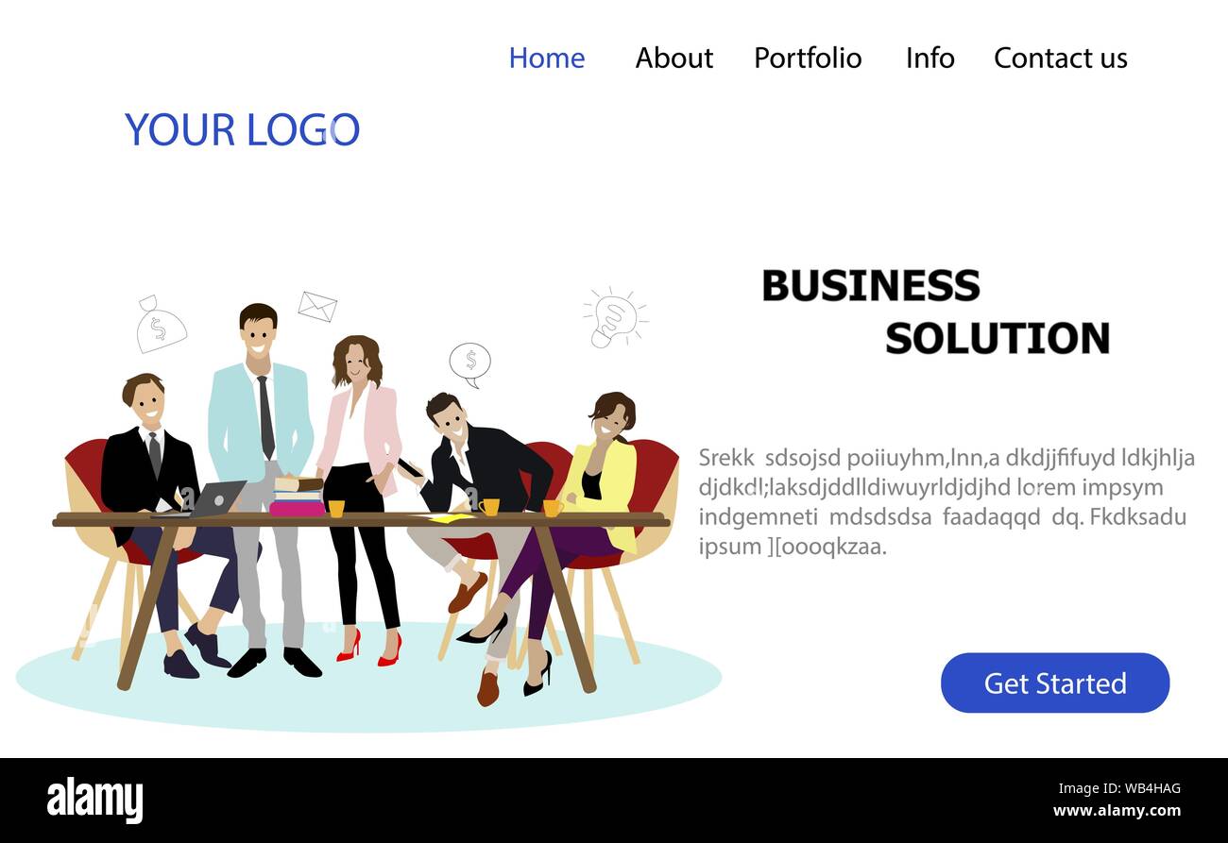This screenshot has height=843, width=1228.
Task: Click the envelope mail icon
Action: tap(317, 306)
